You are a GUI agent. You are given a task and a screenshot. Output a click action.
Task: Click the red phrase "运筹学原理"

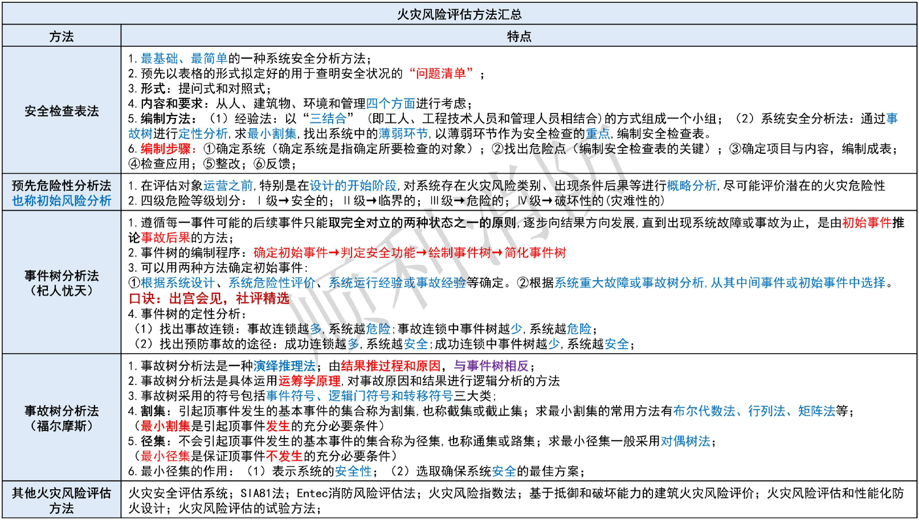309,380
